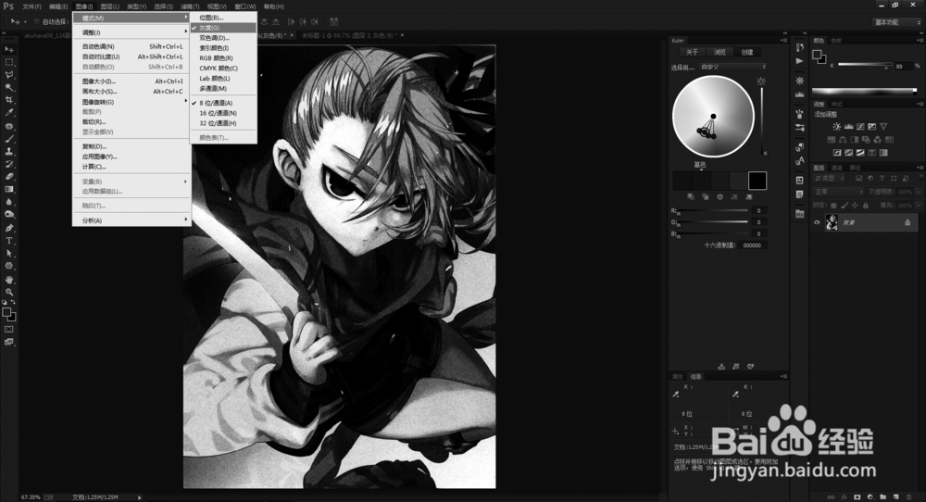Select the Eyedropper tool in the toolbox
This screenshot has height=502, width=926.
pos(9,112)
